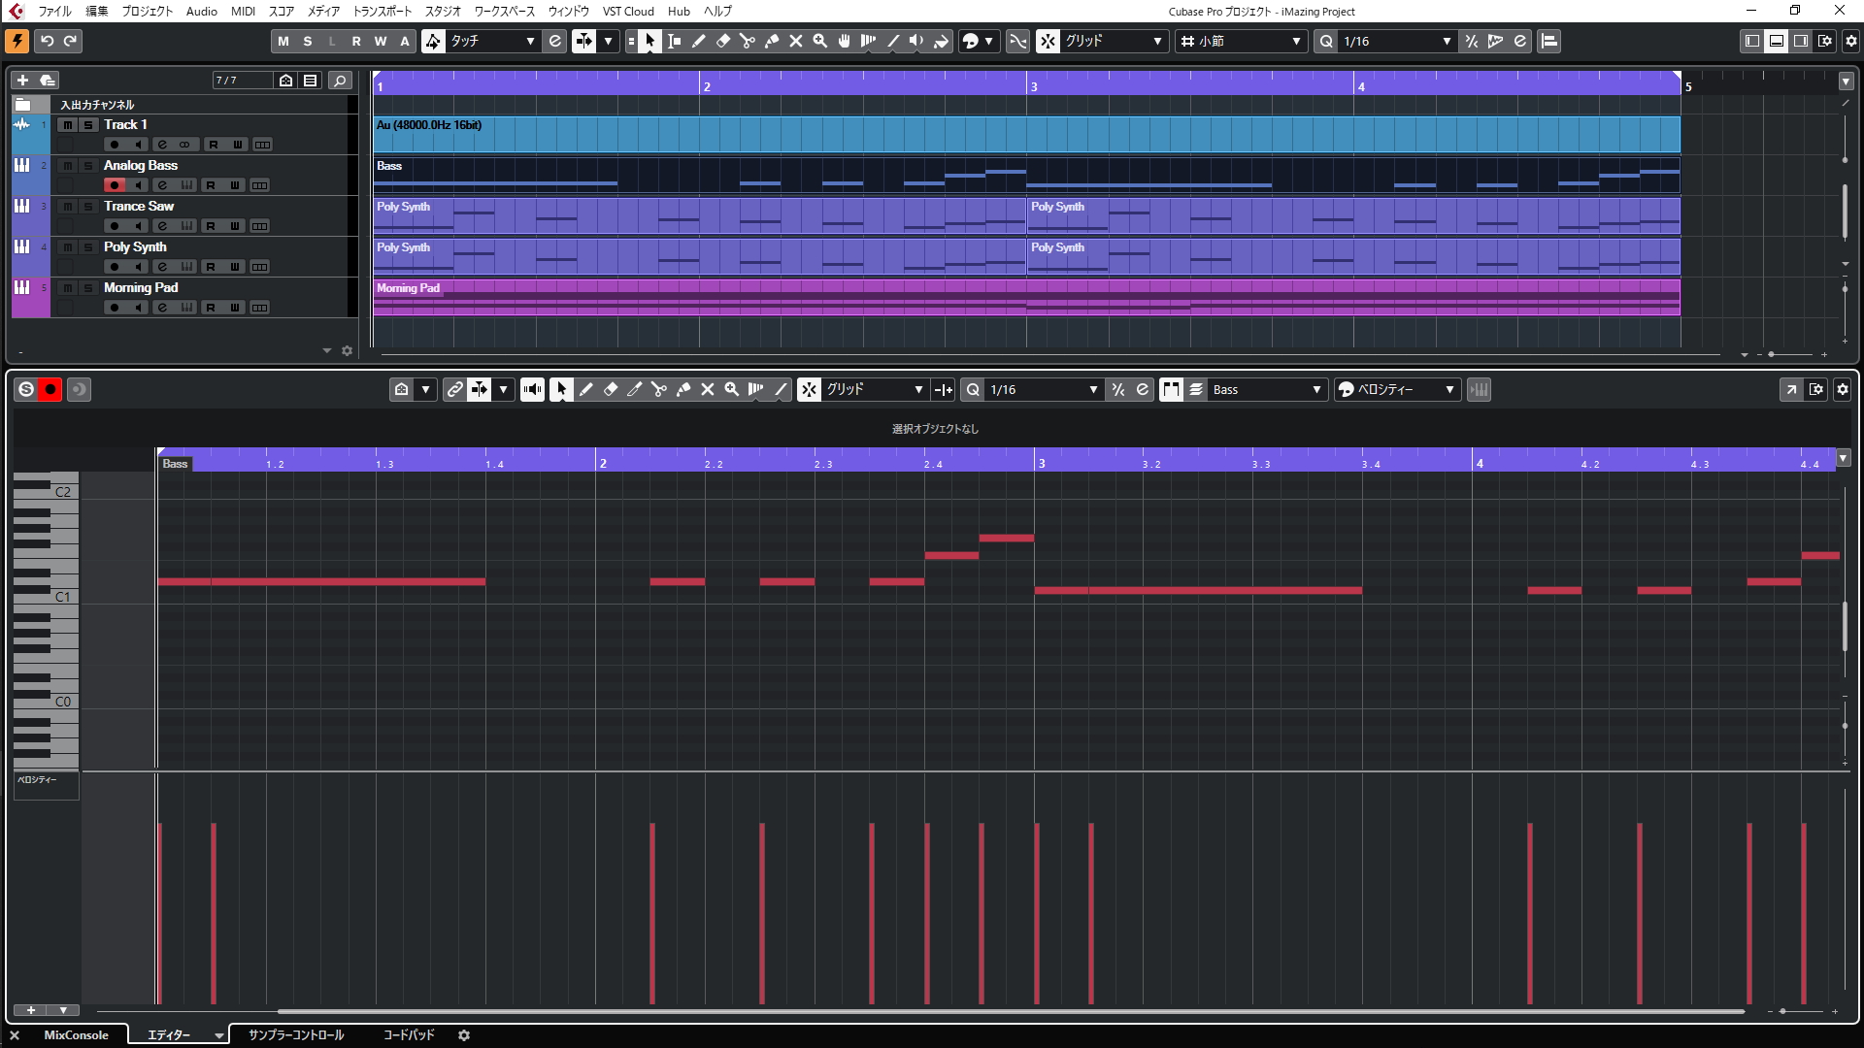
Task: Click the Snap to Zero Crossing icon
Action: (1017, 41)
